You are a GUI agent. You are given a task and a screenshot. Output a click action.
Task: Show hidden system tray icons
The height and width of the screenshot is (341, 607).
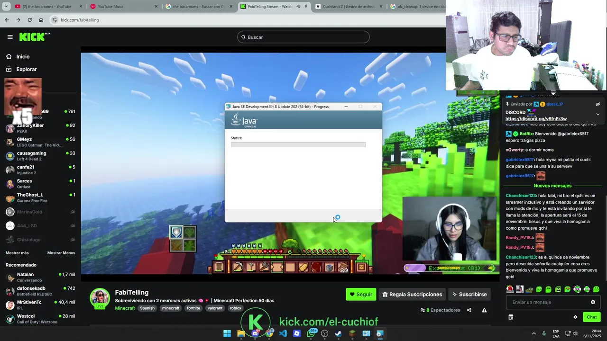[534, 333]
